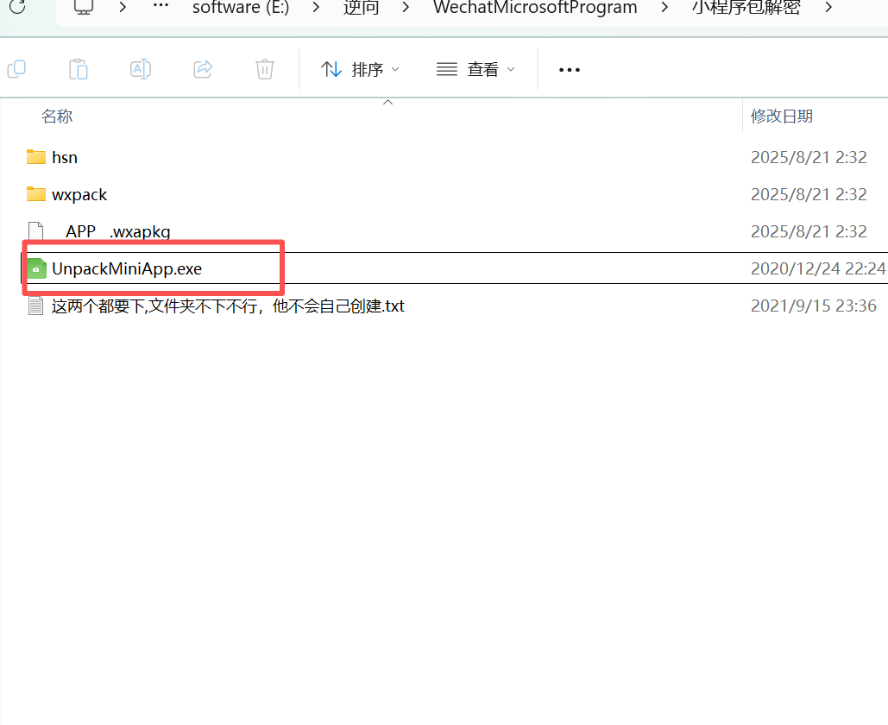
Task: Open the three-dot more options menu
Action: [x=570, y=70]
